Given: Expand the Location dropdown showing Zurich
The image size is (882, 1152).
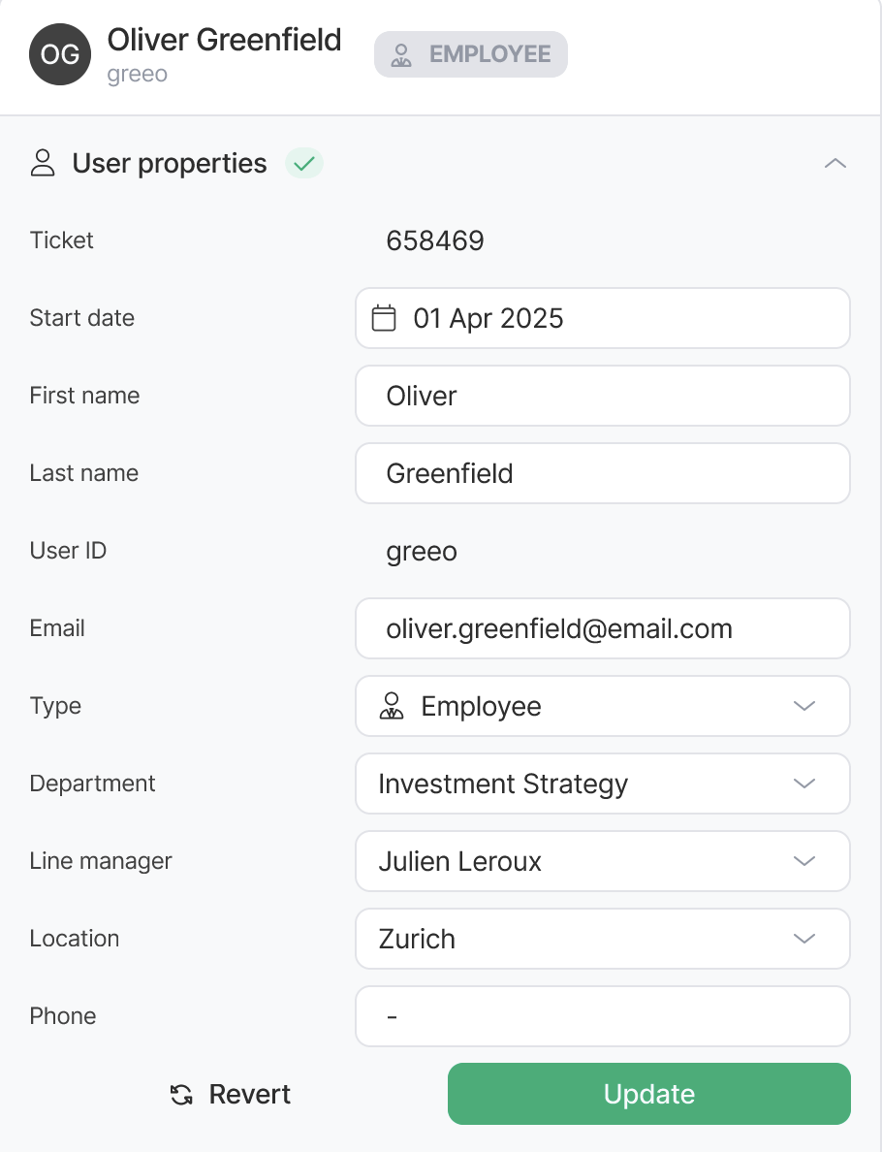Looking at the screenshot, I should [803, 939].
